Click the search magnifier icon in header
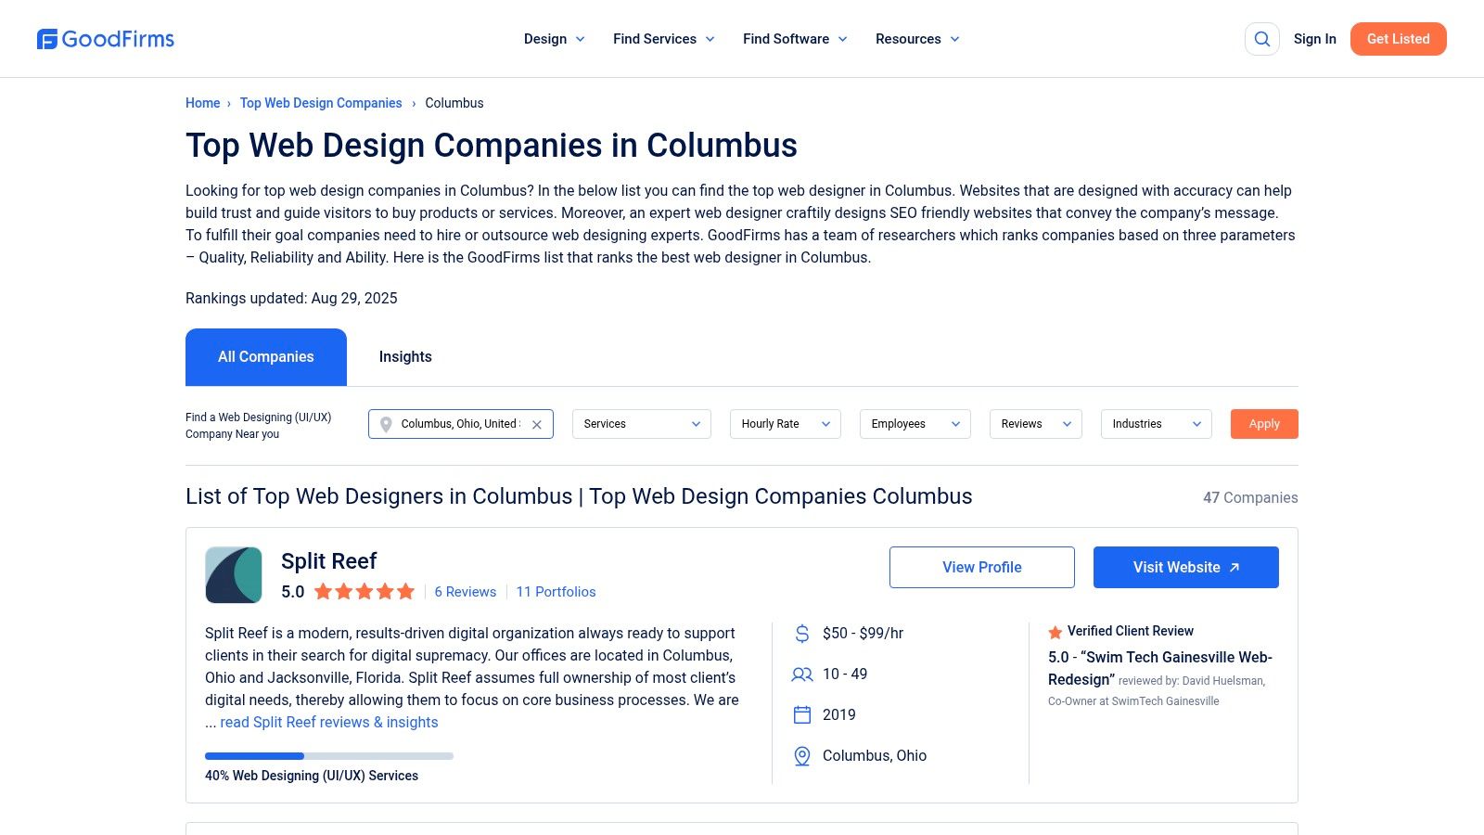The height and width of the screenshot is (835, 1484). click(x=1262, y=39)
